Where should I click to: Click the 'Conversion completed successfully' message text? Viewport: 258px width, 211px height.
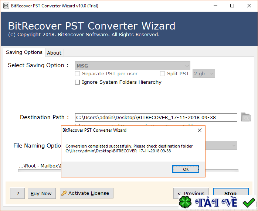coord(129,146)
